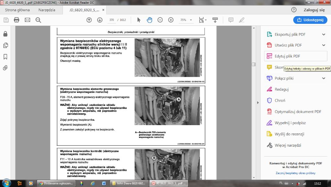The width and height of the screenshot is (331, 187).
Task: Choose the selection arrow tool
Action: click(139, 20)
